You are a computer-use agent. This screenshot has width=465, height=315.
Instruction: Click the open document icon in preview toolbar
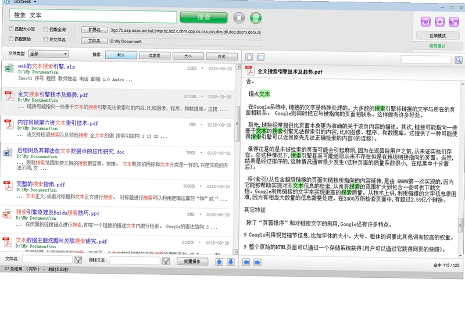[249, 57]
